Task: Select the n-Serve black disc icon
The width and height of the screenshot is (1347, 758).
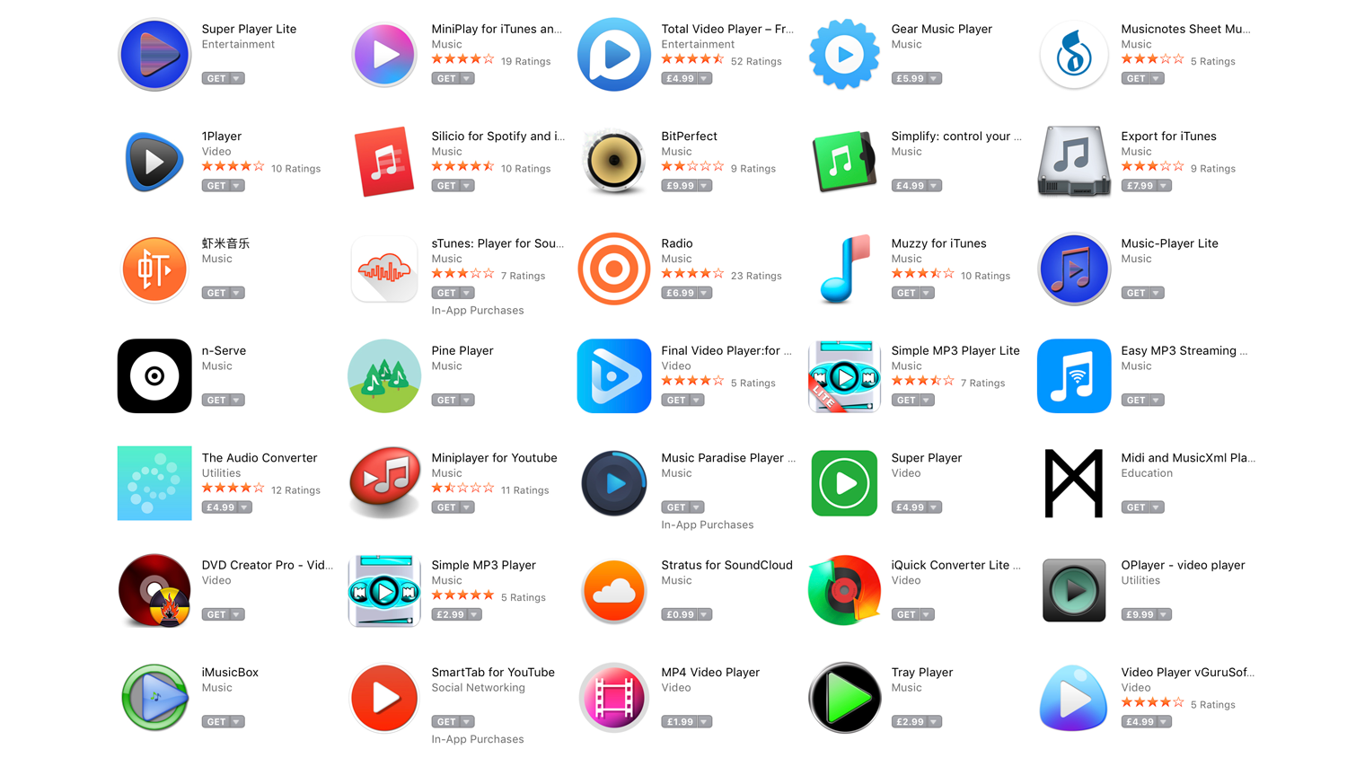Action: (154, 375)
